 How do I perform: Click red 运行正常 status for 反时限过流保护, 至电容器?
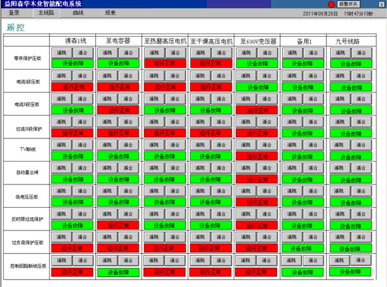(x=118, y=226)
